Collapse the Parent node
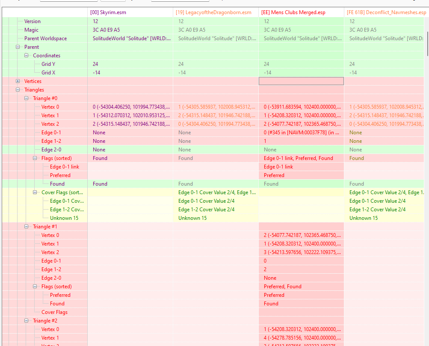This screenshot has width=429, height=346. click(x=18, y=47)
